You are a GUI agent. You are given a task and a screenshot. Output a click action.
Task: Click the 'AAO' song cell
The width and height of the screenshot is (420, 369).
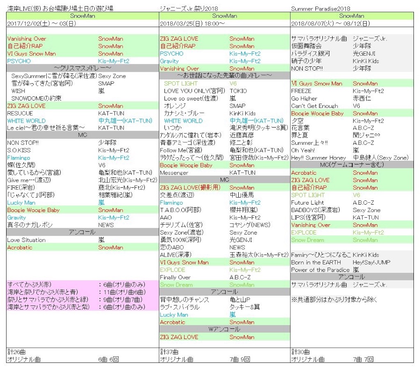[166, 217]
